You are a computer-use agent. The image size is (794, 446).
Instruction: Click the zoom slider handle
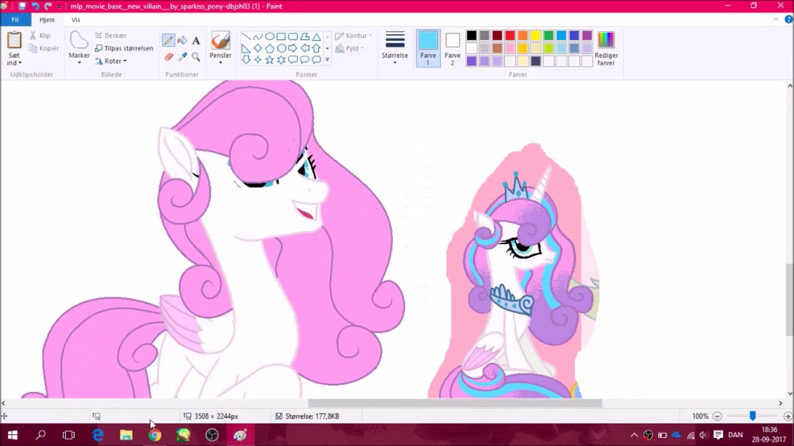[x=752, y=416]
